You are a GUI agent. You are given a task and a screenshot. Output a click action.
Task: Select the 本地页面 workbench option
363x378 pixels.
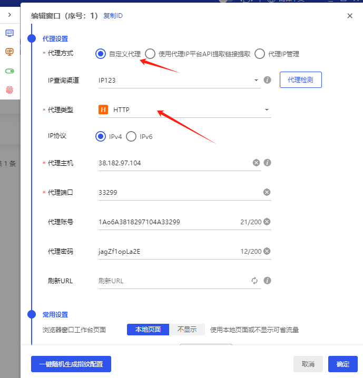pyautogui.click(x=148, y=330)
